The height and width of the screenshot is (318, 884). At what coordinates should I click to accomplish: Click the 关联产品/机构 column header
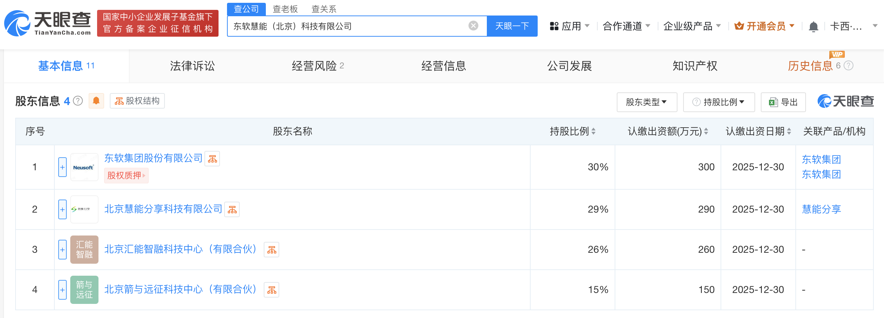pyautogui.click(x=834, y=132)
